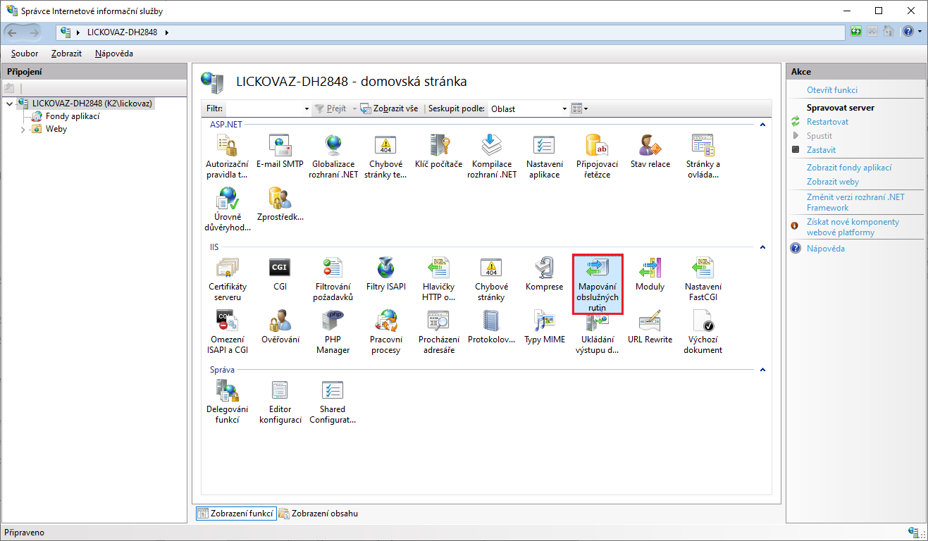Open Nastavení FastCGI
928x541 pixels.
(703, 279)
